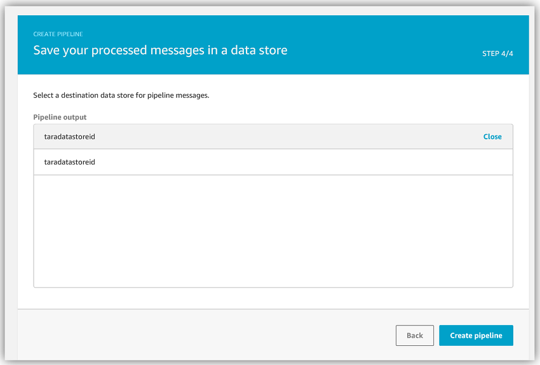Image resolution: width=540 pixels, height=365 pixels.
Task: Click the word 'Create' in the blue button
Action: 461,335
